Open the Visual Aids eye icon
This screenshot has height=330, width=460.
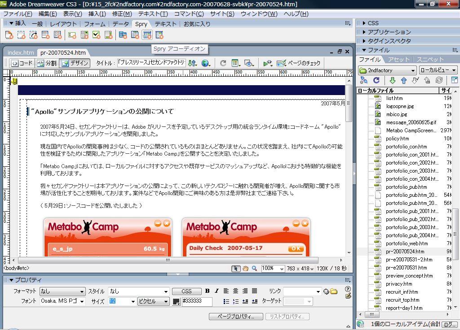249,63
